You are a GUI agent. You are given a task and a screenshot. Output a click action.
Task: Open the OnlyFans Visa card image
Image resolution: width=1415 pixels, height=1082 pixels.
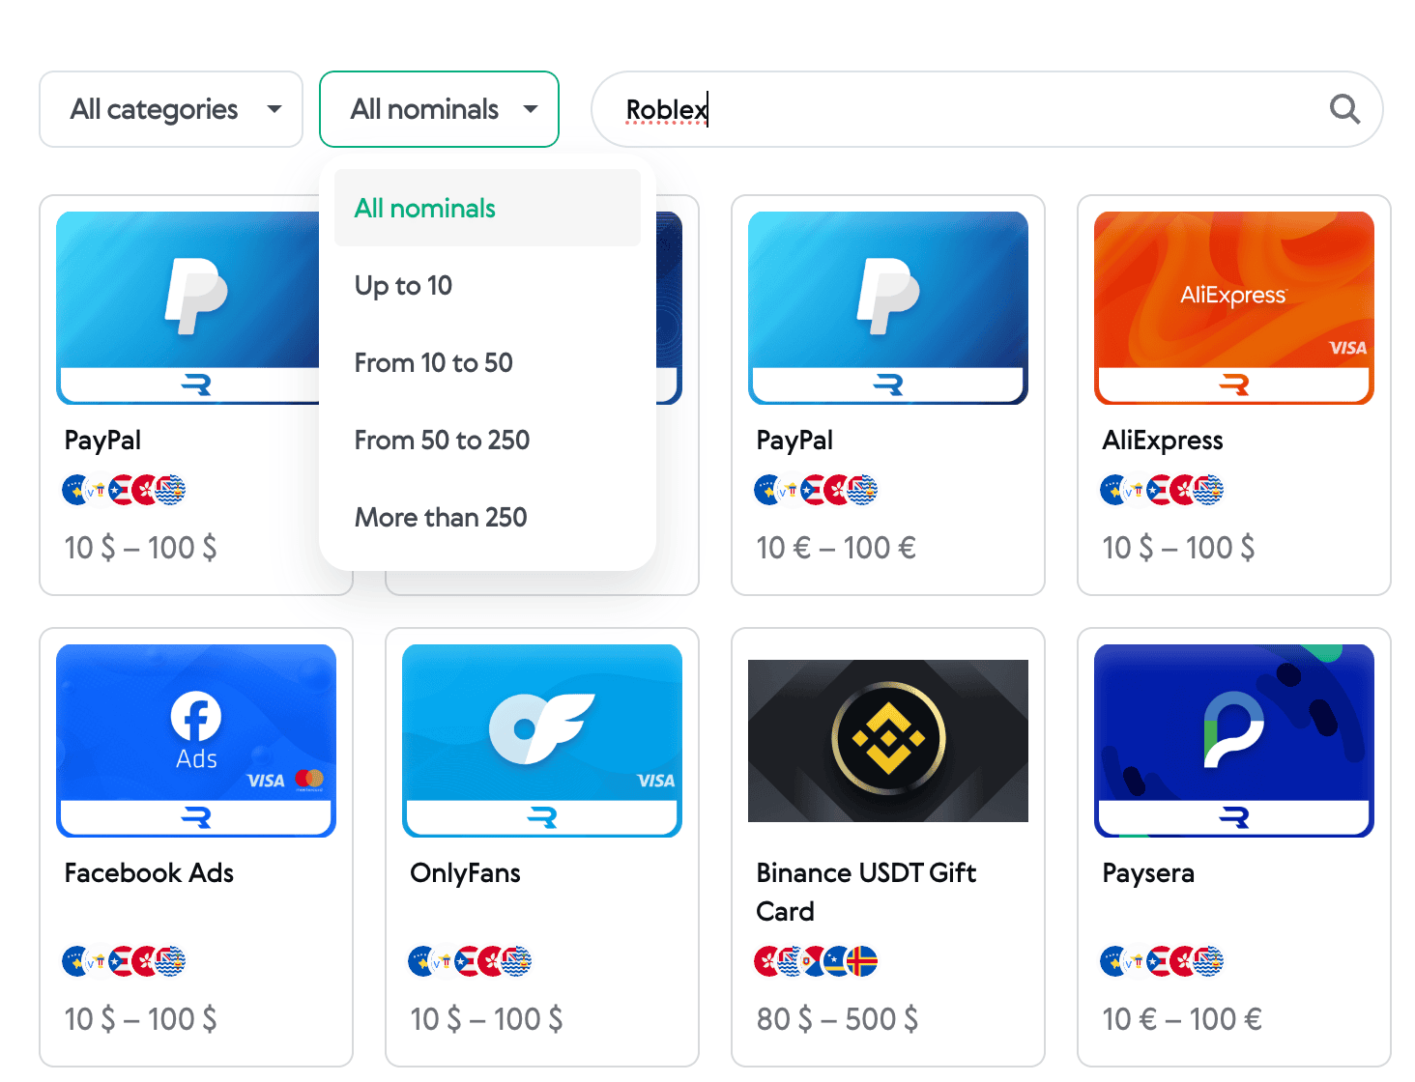541,740
